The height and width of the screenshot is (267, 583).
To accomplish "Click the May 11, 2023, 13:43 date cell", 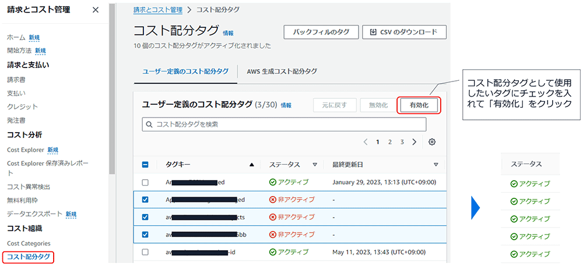I will click(378, 252).
